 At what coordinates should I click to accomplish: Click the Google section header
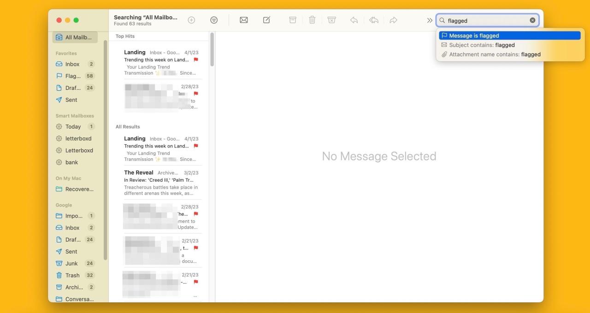point(64,205)
